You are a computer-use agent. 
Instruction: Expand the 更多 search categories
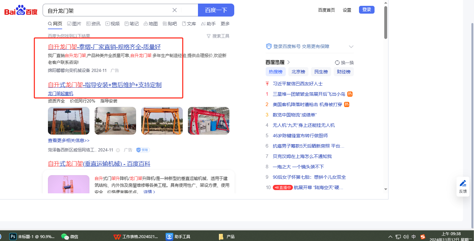(x=225, y=24)
